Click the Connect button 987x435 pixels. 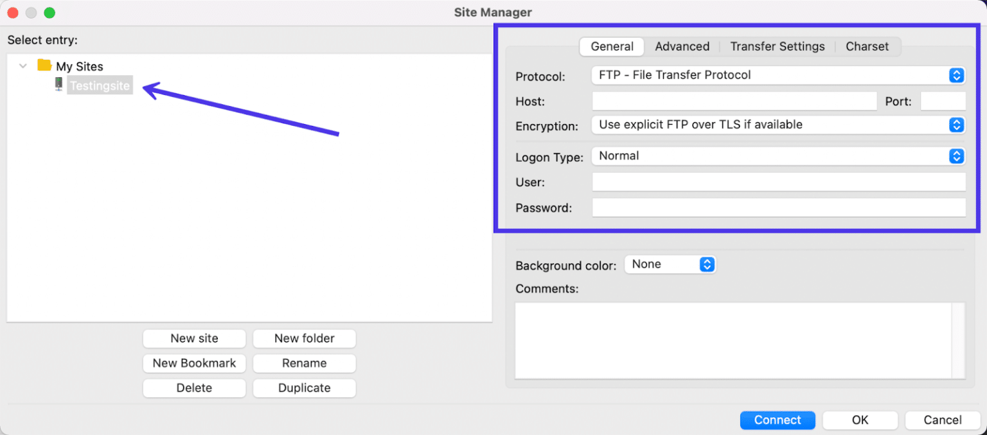pyautogui.click(x=777, y=420)
